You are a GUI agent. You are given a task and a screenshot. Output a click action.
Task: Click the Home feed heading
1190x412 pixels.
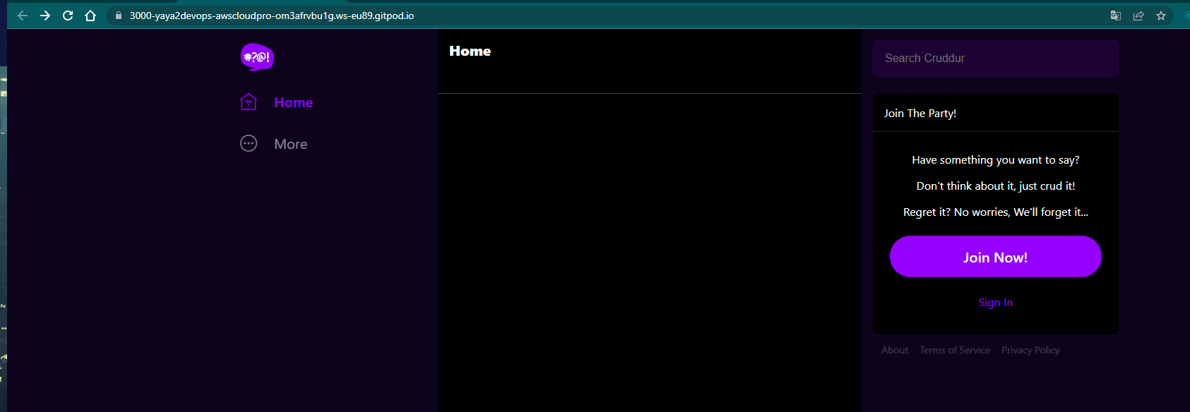click(x=470, y=51)
